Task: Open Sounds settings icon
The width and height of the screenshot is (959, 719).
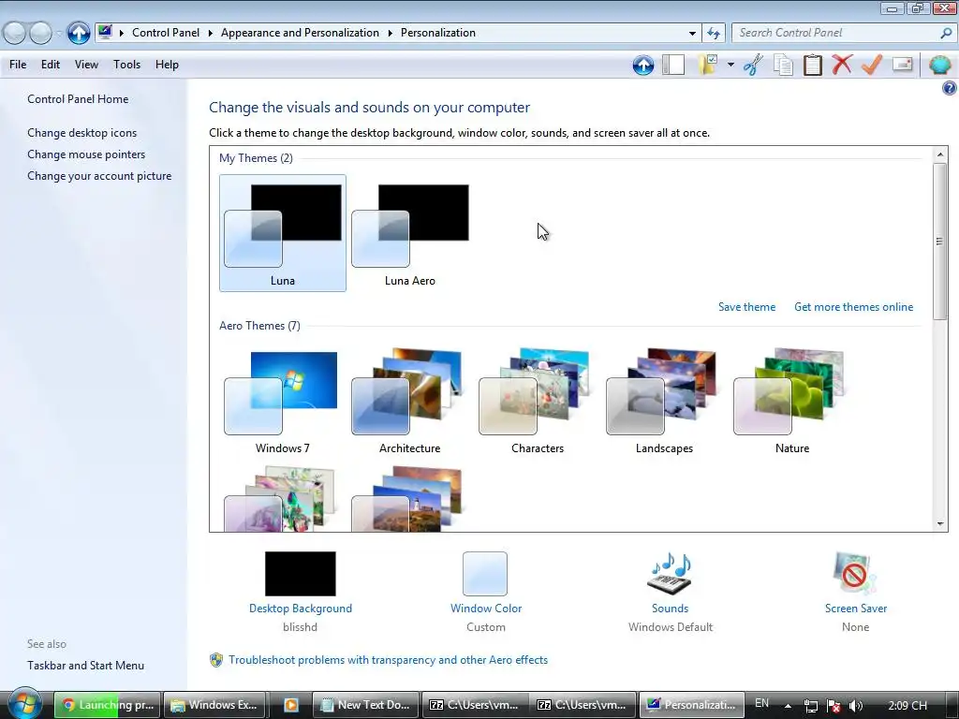Action: click(x=670, y=574)
